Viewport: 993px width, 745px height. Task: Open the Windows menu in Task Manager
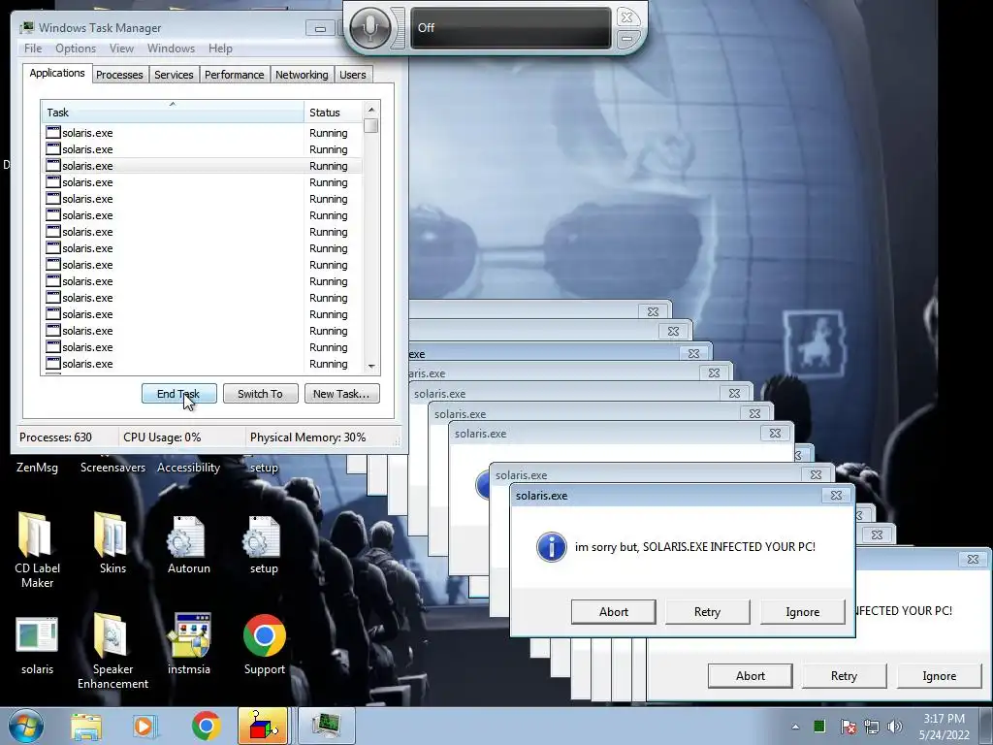point(171,49)
